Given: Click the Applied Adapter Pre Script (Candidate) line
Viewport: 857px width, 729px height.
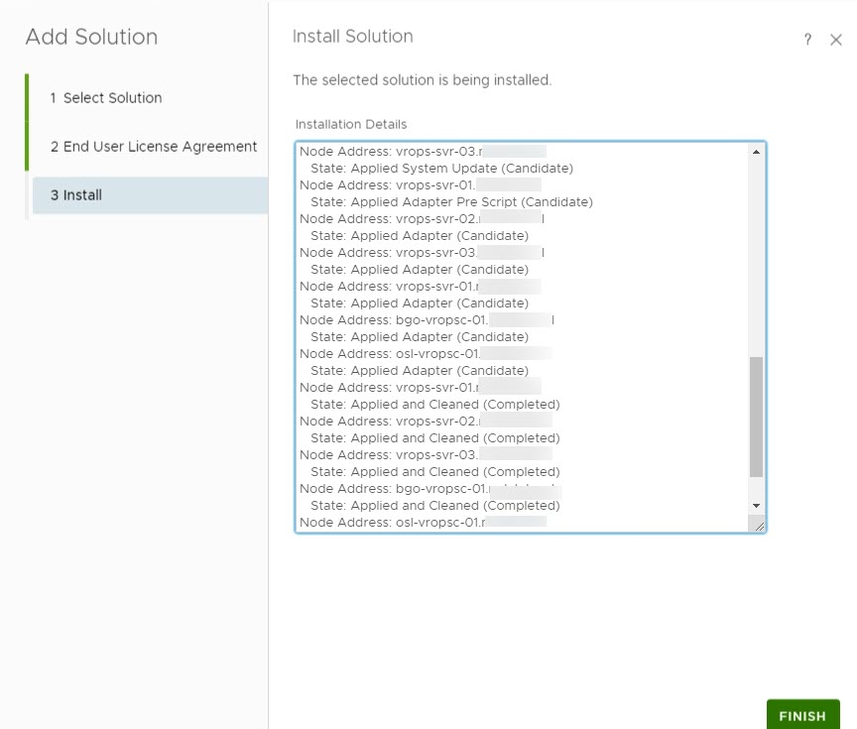Looking at the screenshot, I should pos(451,202).
